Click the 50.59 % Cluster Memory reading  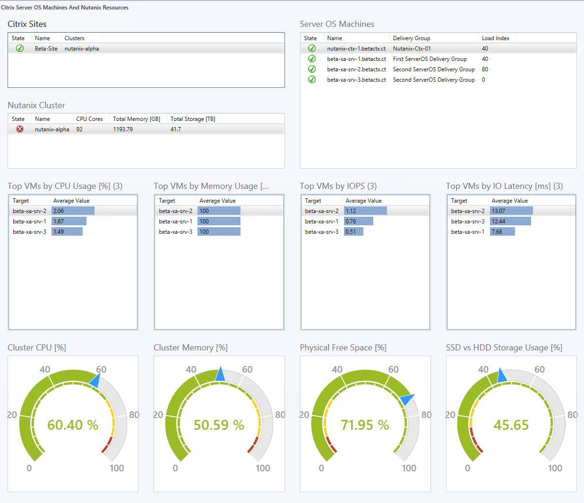(219, 425)
